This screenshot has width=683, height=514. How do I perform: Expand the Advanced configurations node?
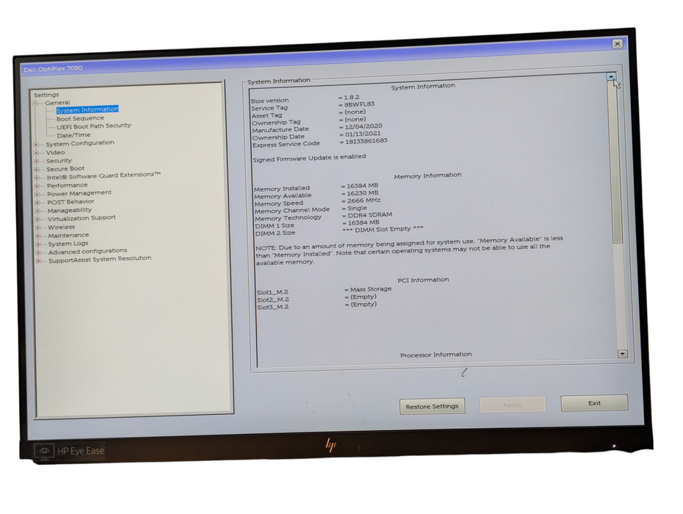tap(38, 252)
